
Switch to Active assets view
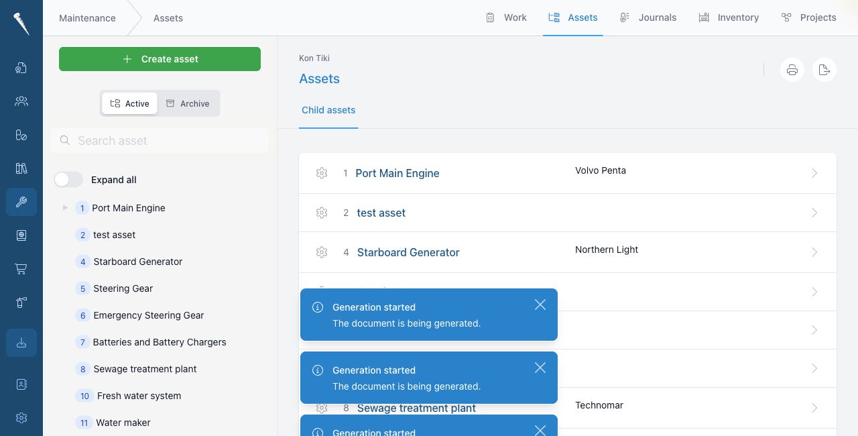(130, 103)
